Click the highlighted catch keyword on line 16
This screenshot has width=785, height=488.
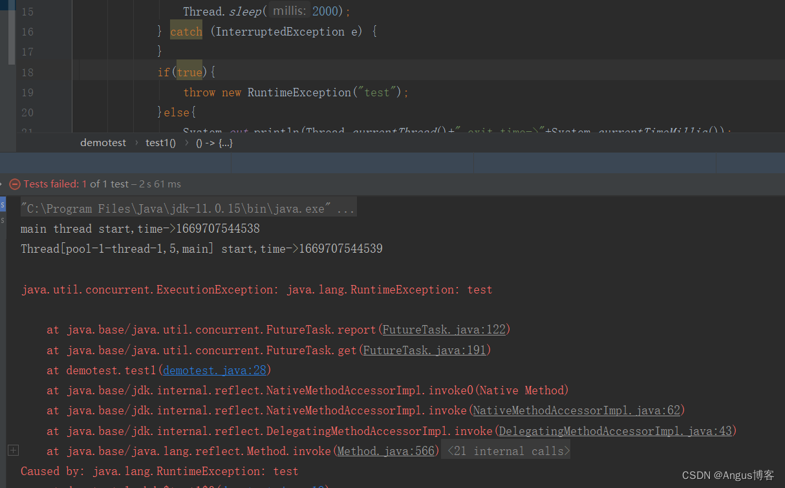point(186,31)
